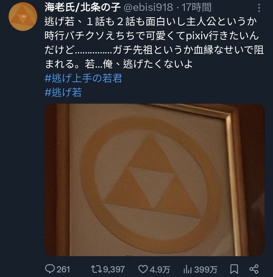Screen dimensions: 273x277
Task: Open the view analytics bar chart icon
Action: 187,269
